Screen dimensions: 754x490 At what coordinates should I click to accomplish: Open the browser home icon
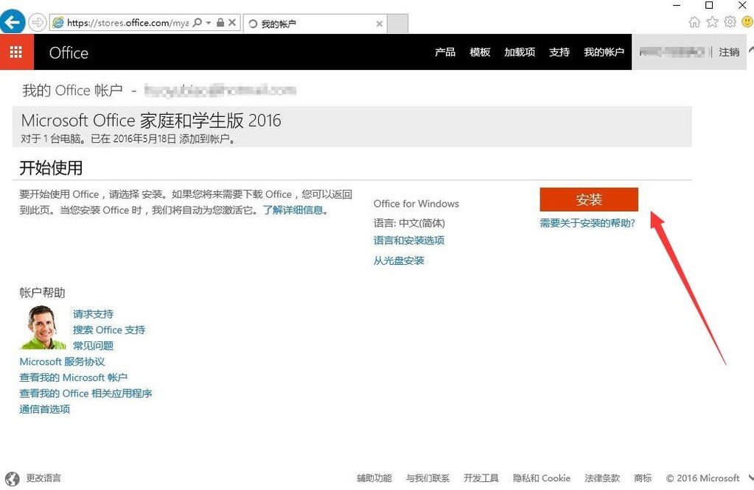694,22
